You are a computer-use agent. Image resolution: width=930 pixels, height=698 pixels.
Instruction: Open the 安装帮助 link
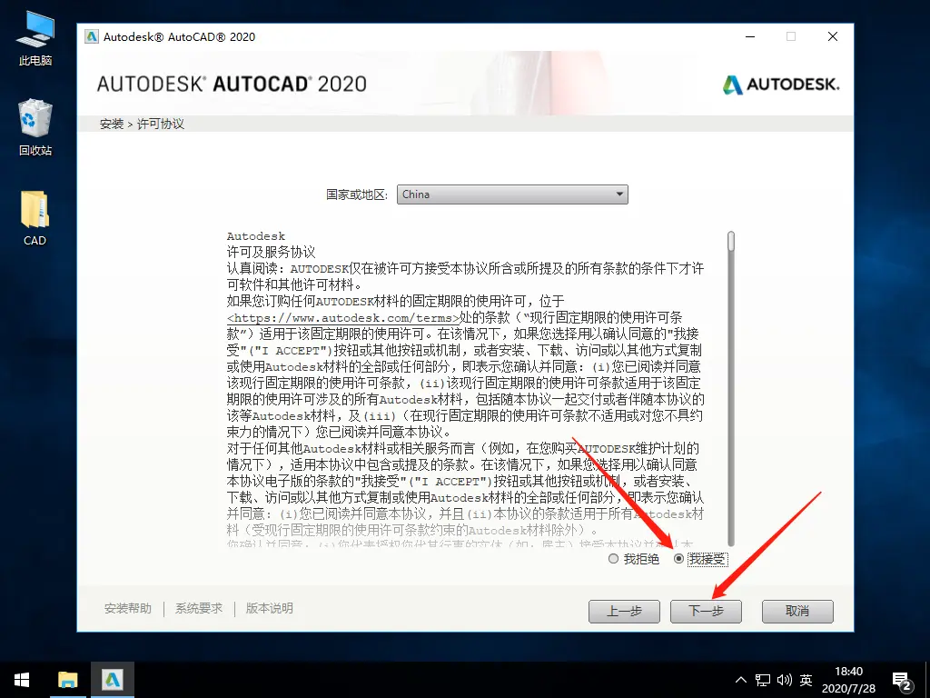pyautogui.click(x=127, y=608)
